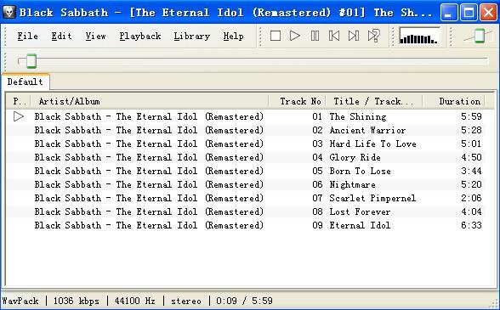Click duration 6:33 of Eternal Idol
This screenshot has width=500, height=310.
click(471, 226)
